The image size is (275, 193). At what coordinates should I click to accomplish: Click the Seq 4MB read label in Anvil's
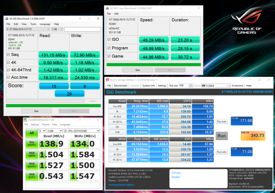point(117,106)
